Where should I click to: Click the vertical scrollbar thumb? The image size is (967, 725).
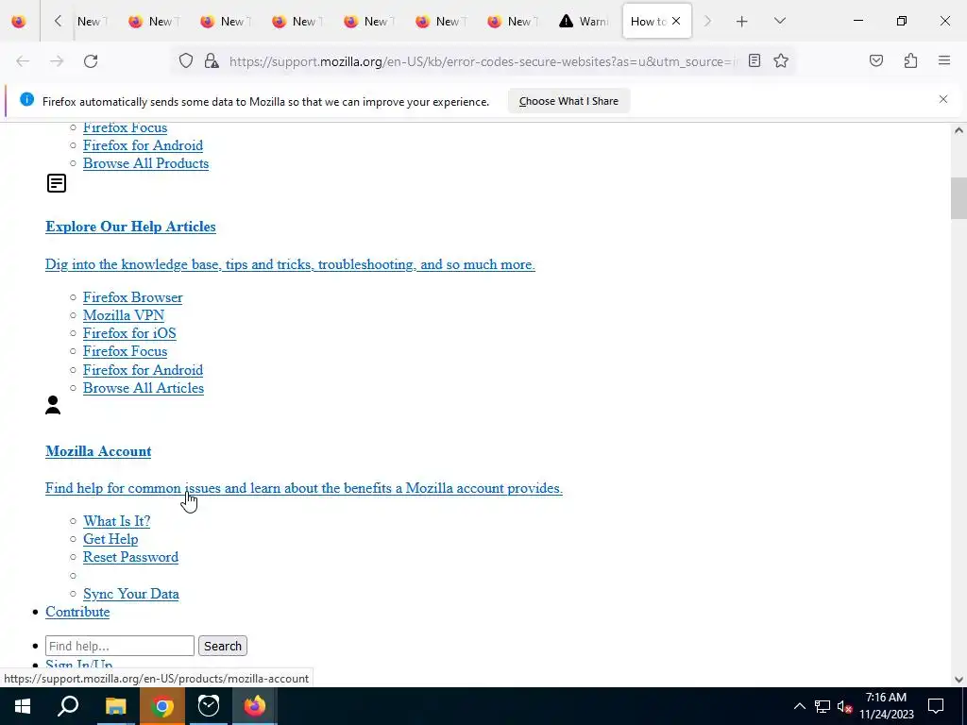959,198
